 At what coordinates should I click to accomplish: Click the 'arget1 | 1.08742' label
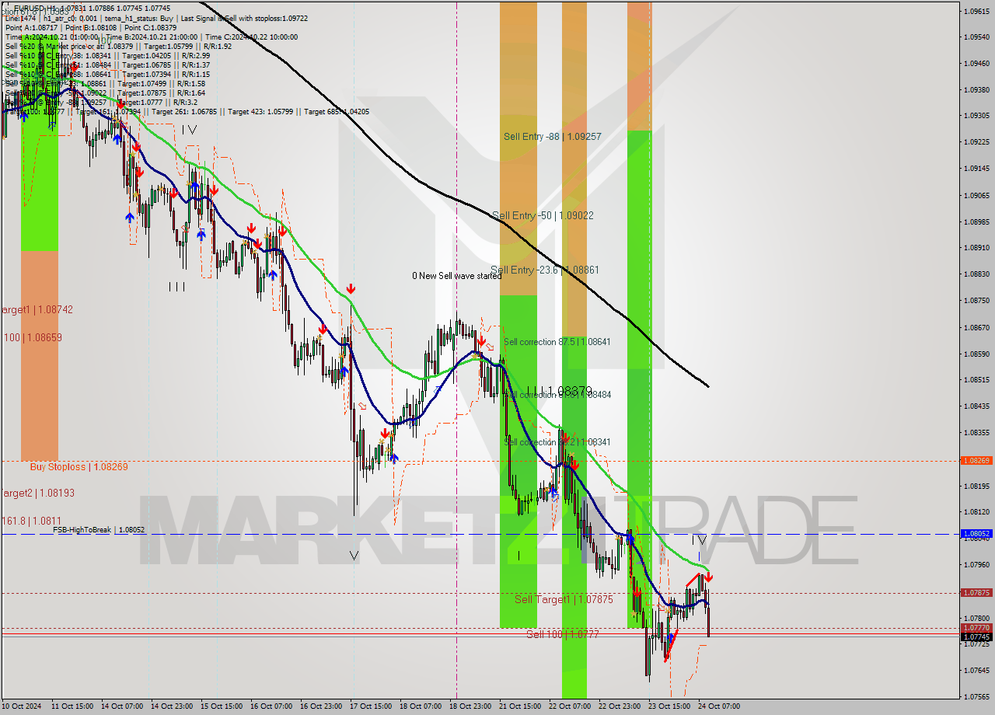(x=37, y=309)
